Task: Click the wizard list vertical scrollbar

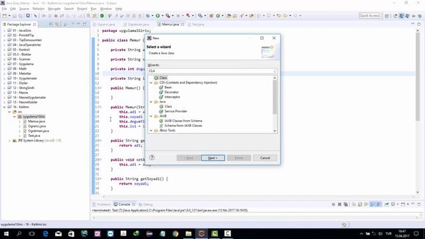Action: coord(274,97)
